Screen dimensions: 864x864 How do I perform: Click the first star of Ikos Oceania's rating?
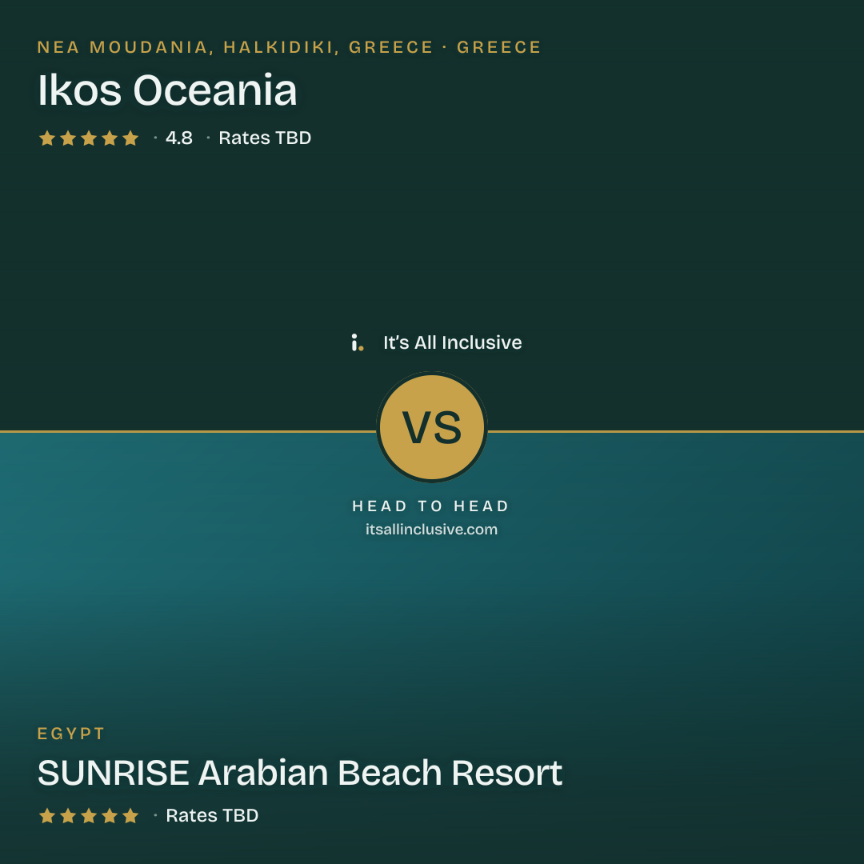[x=47, y=138]
